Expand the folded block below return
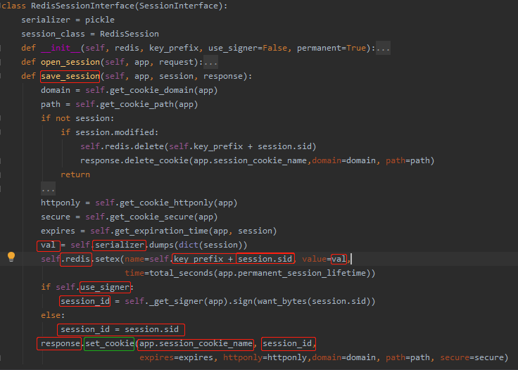The height and width of the screenshot is (370, 518). pos(49,189)
